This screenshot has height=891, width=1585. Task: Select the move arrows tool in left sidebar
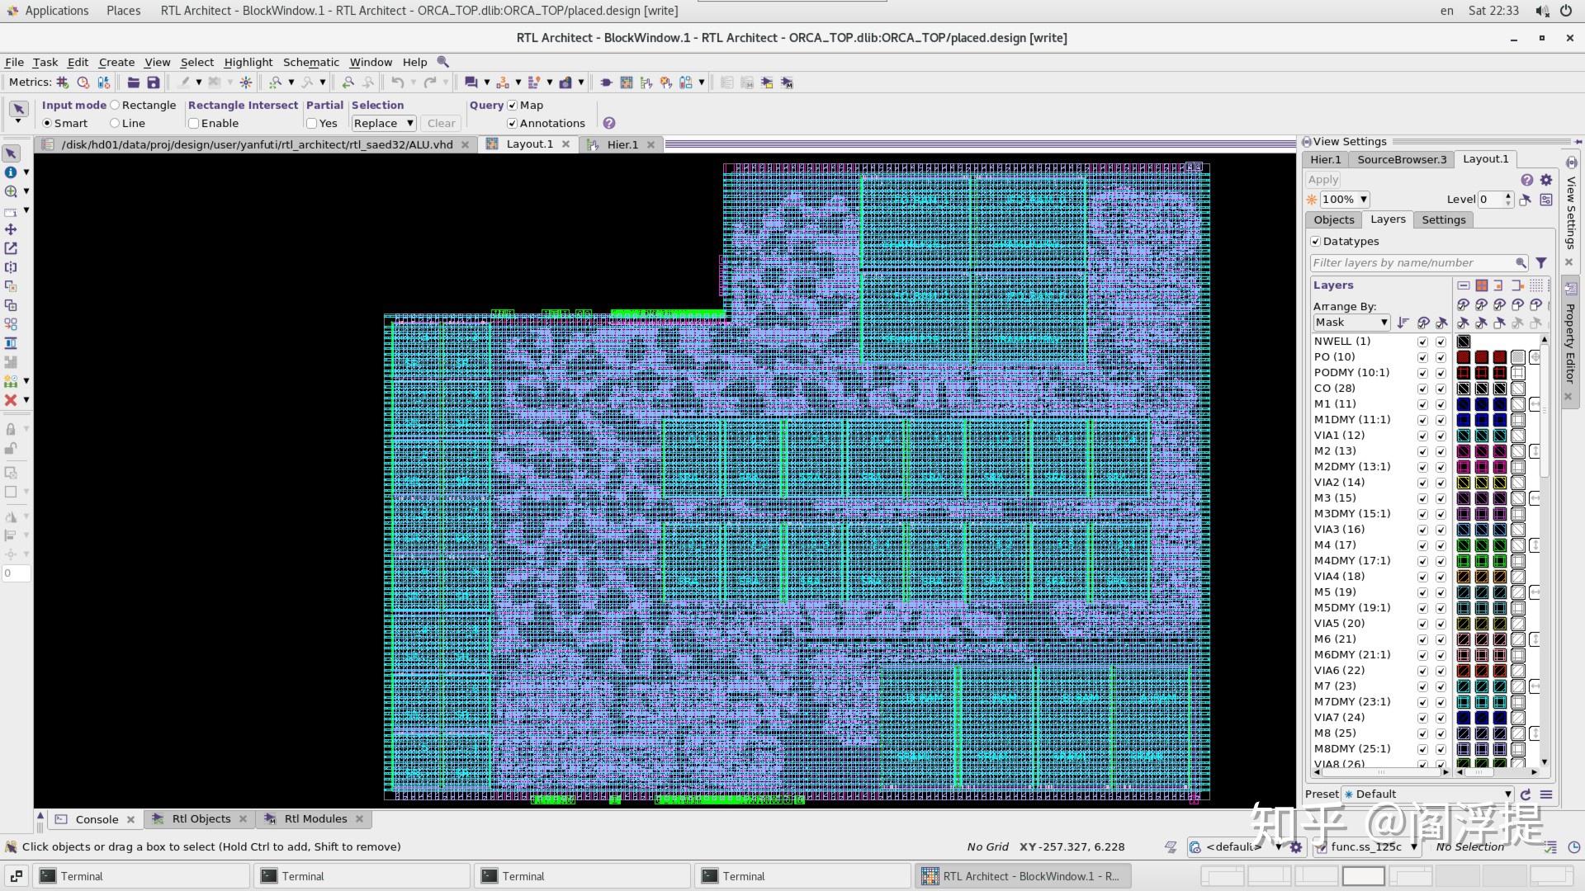coord(11,229)
